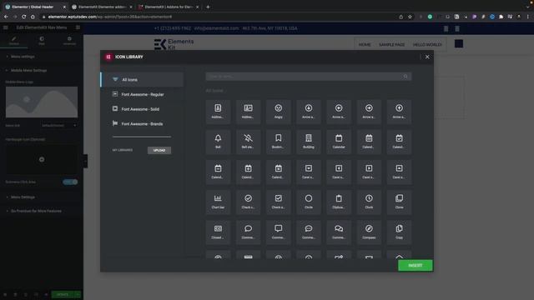Choose the caret square down icon
This screenshot has width=534, height=300.
(309, 172)
